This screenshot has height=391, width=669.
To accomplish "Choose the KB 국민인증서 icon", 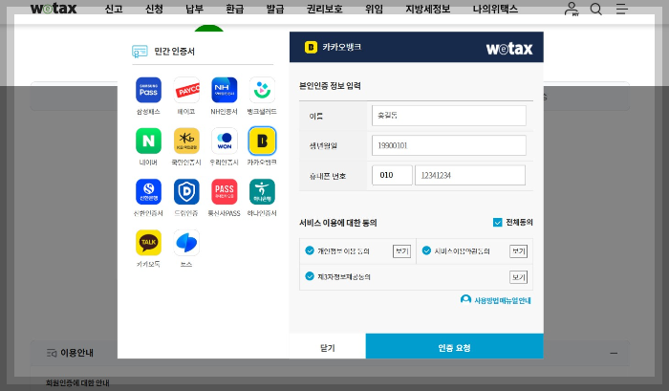I will point(186,141).
